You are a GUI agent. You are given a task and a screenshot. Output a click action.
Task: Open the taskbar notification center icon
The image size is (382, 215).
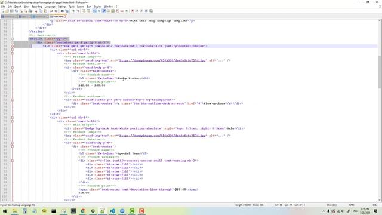[x=375, y=211]
